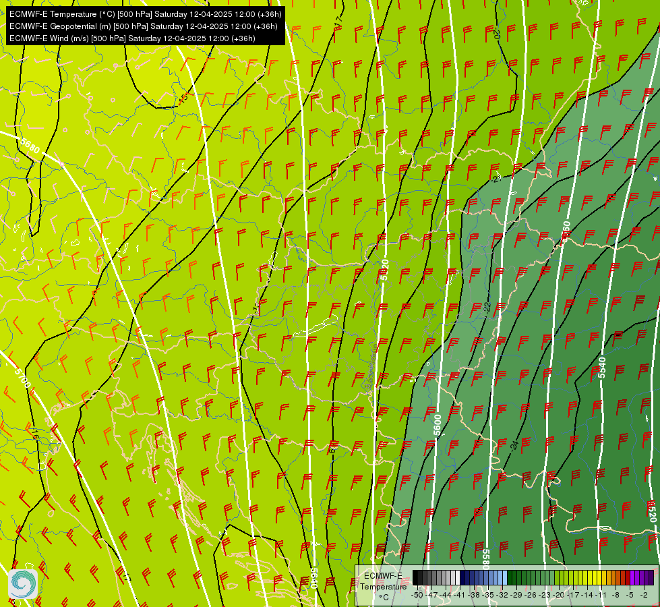Click the -41 tick label on temperature scale
The height and width of the screenshot is (607, 660).
click(x=459, y=595)
